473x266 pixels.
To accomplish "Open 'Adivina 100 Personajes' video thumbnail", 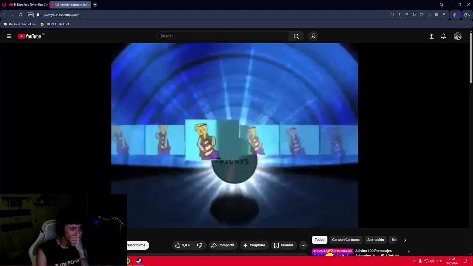I will 333,252.
